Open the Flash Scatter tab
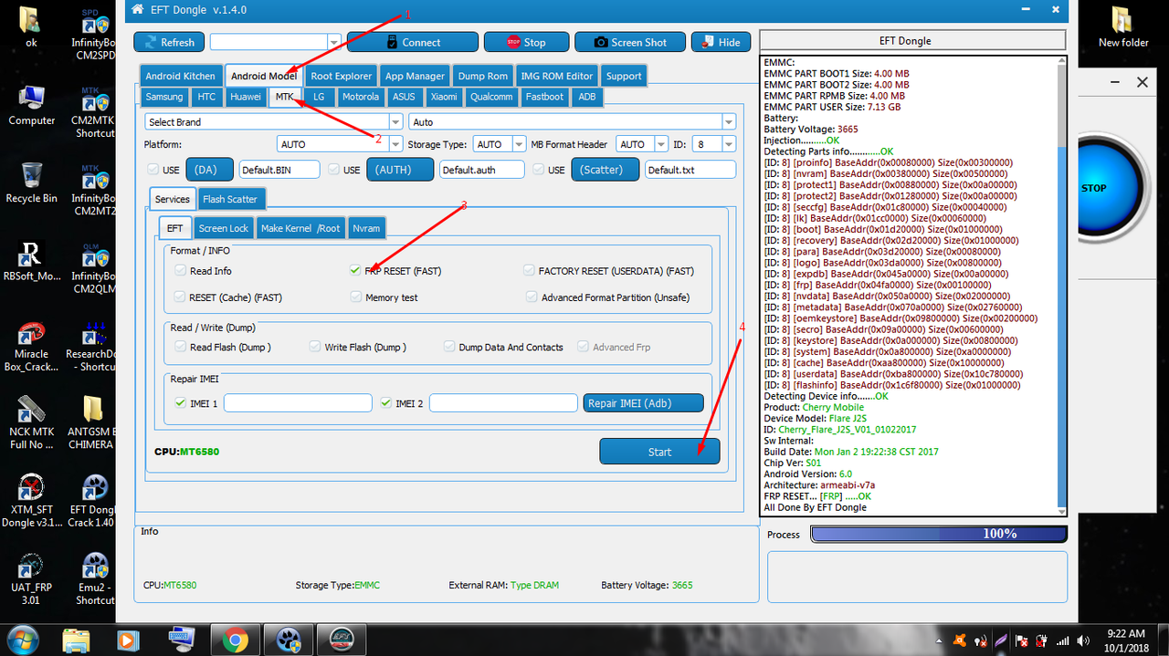 (x=230, y=199)
